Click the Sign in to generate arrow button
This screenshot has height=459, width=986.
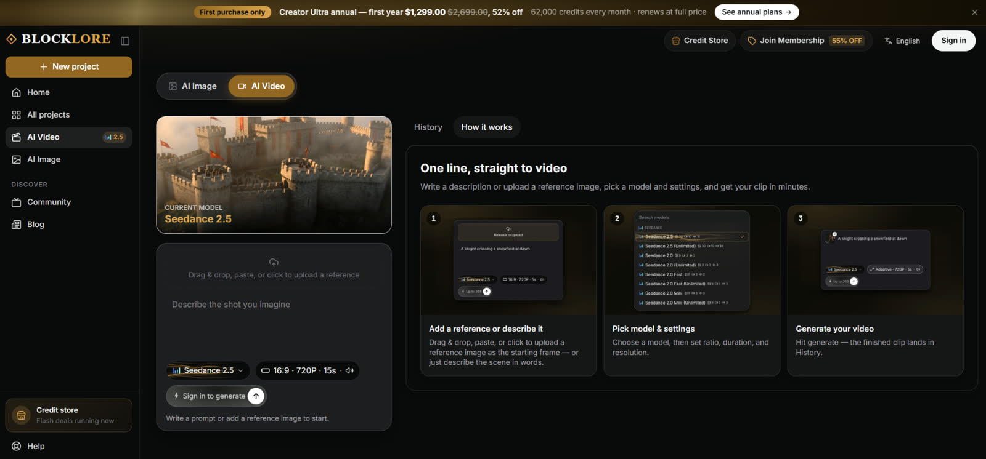coord(256,396)
